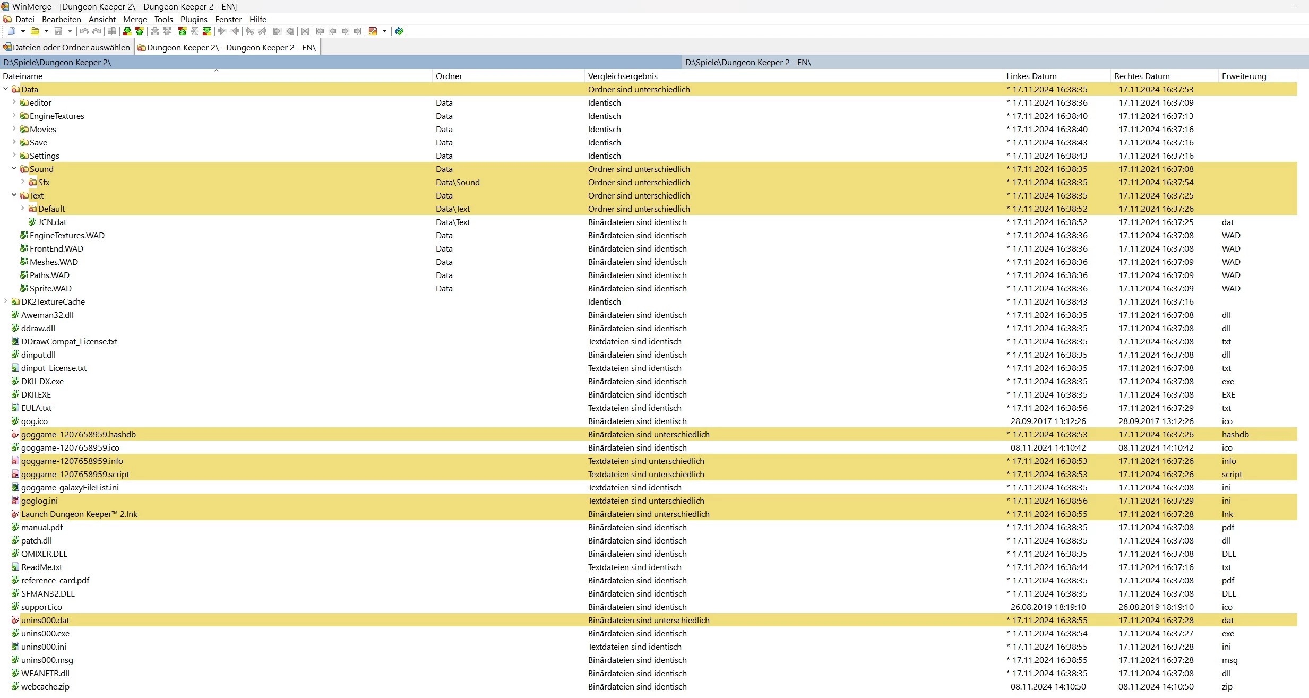Click the Save diskette toolbar icon
Screen dimensions: 1309x698
58,31
